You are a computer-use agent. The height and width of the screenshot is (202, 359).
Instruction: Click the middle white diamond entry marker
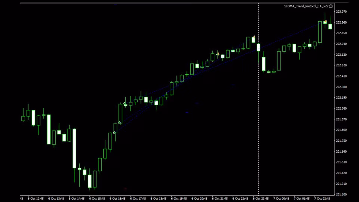click(x=120, y=123)
